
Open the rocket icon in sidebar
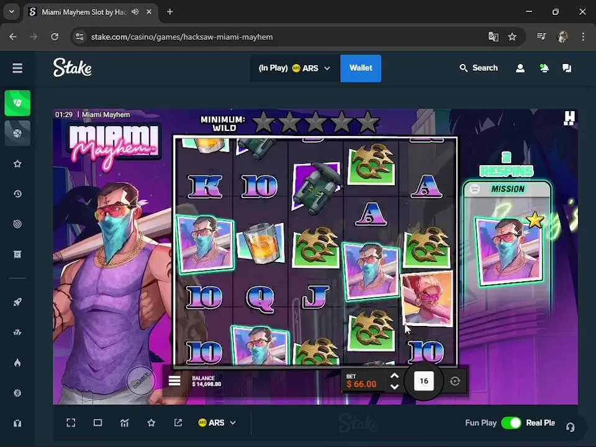17,302
